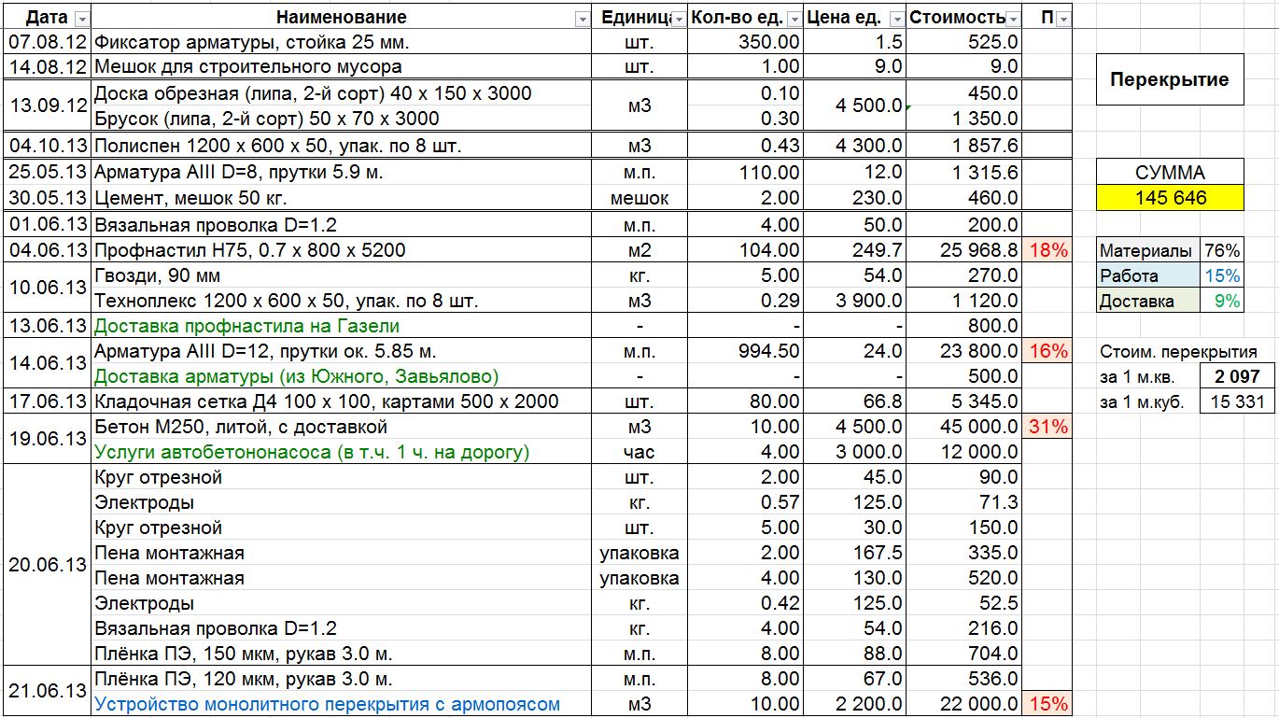The width and height of the screenshot is (1279, 718).
Task: Select the green Доставка профнастила на Газели cell
Action: [x=342, y=326]
